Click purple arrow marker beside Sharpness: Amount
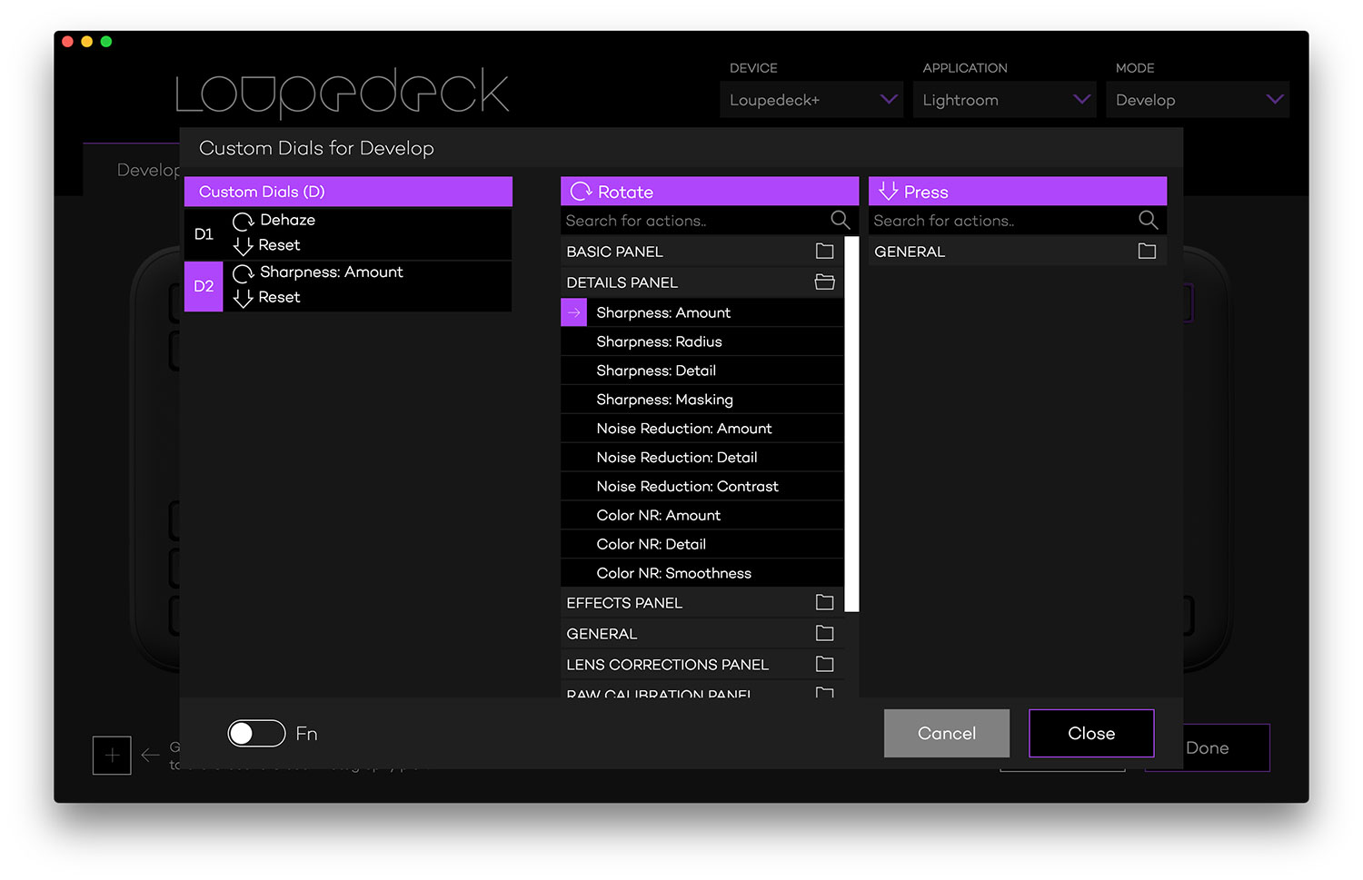 (573, 312)
